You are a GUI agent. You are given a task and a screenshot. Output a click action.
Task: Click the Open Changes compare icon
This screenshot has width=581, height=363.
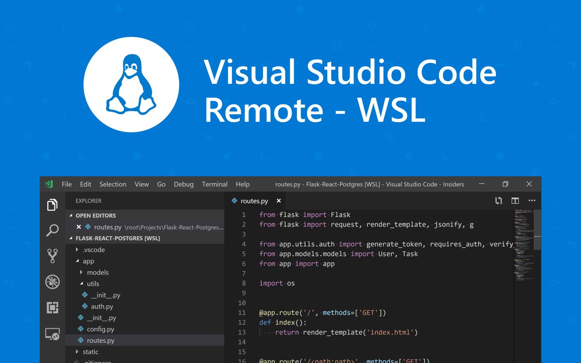pos(498,201)
